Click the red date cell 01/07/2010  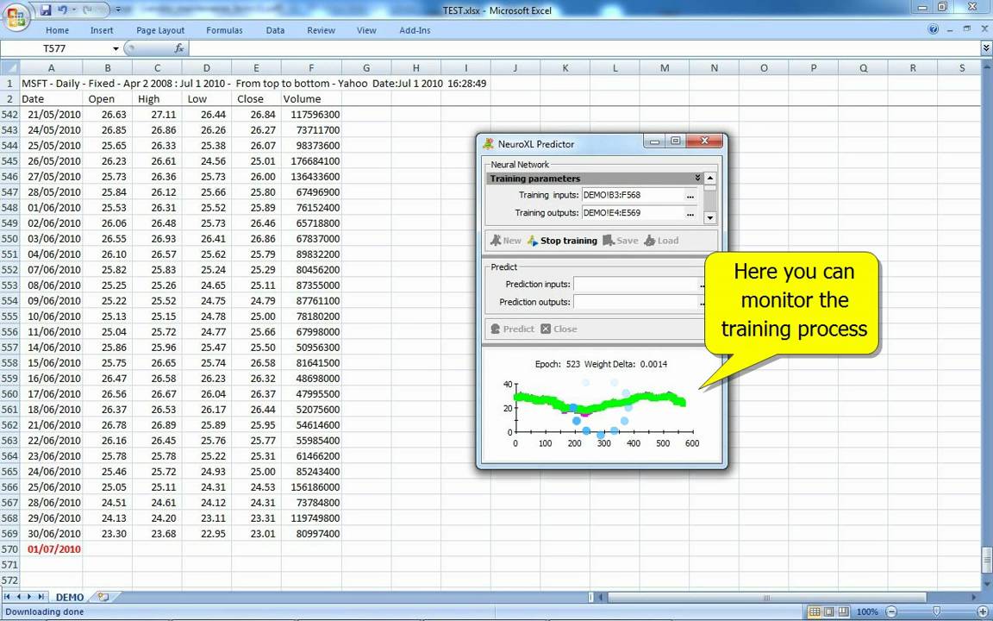click(53, 549)
